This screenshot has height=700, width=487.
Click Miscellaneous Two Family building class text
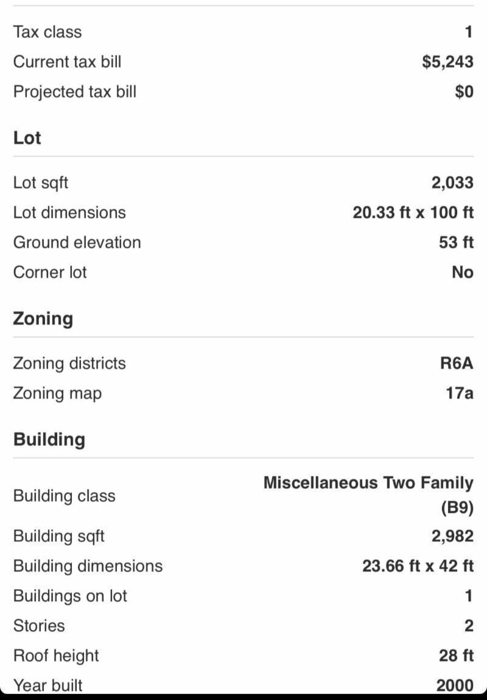click(368, 483)
